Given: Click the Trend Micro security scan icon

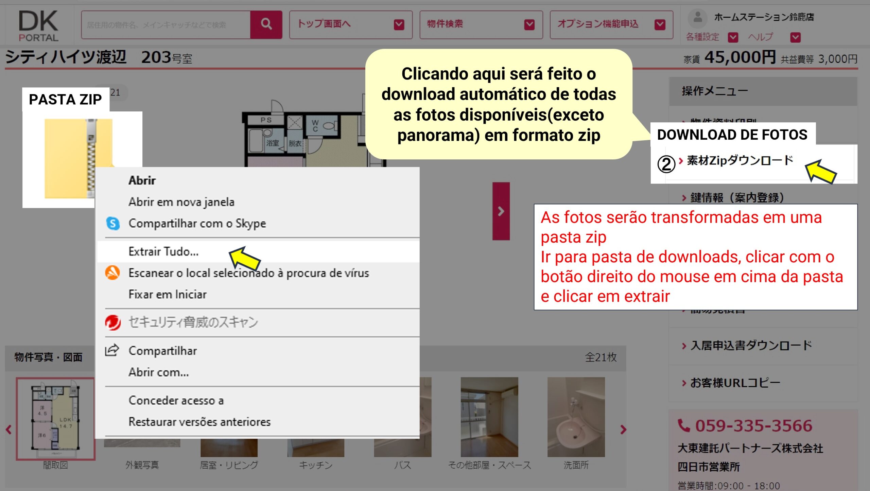Looking at the screenshot, I should pyautogui.click(x=113, y=322).
